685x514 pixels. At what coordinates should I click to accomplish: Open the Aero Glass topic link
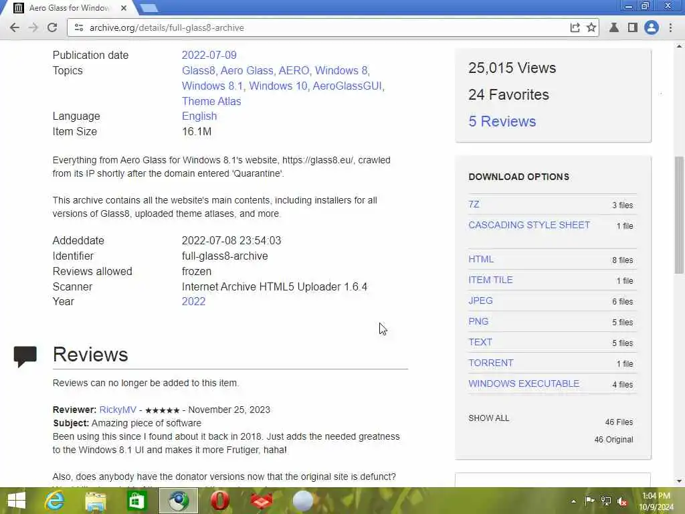tap(247, 70)
